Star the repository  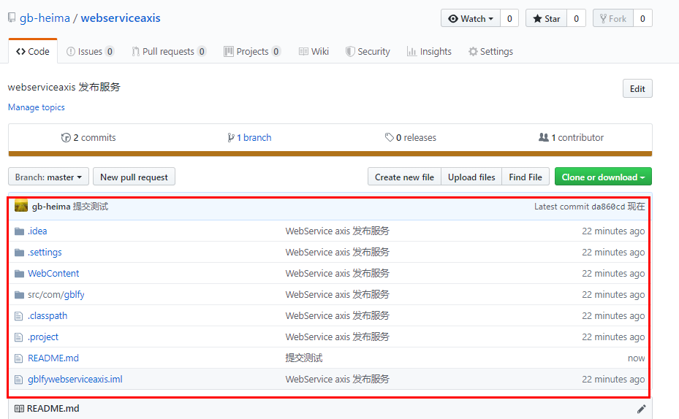(x=547, y=18)
